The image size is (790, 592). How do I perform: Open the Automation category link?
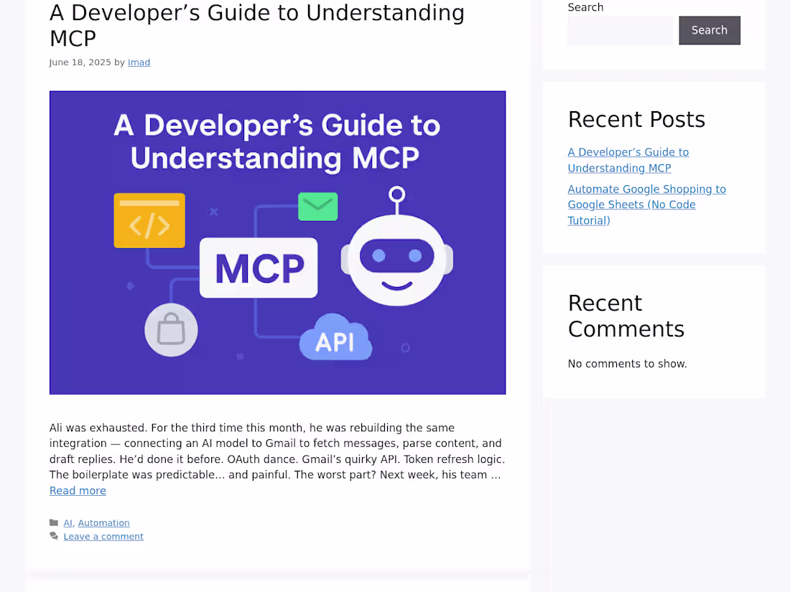pyautogui.click(x=104, y=523)
